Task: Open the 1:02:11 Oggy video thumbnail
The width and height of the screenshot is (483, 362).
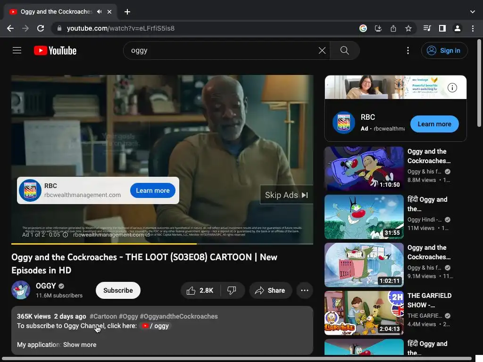Action: click(x=364, y=265)
